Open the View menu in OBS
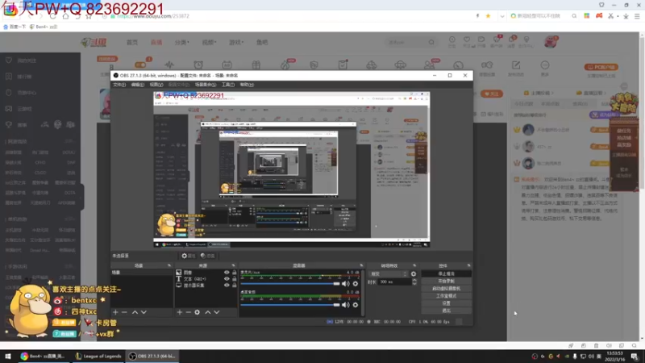 [156, 85]
